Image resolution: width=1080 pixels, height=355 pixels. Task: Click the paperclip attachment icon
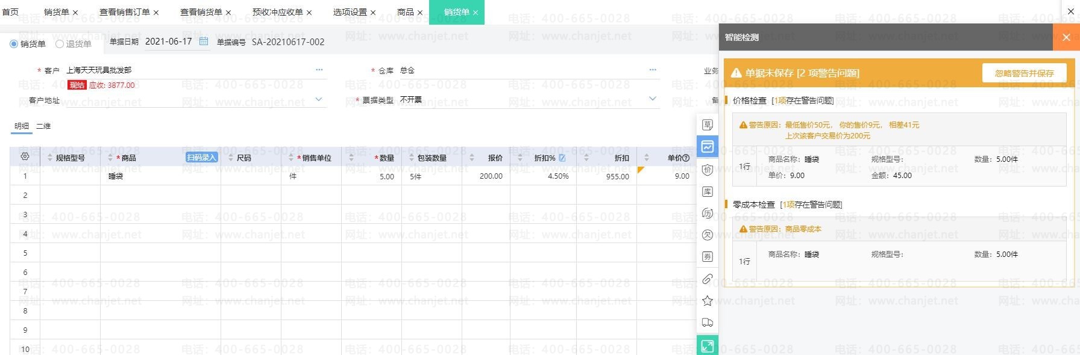(708, 279)
